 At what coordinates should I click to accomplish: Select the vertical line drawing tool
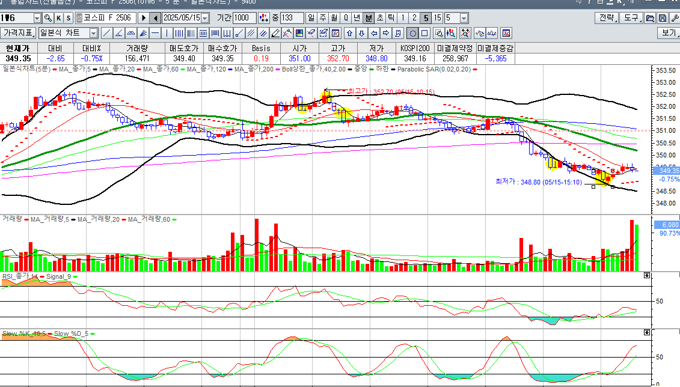167,33
